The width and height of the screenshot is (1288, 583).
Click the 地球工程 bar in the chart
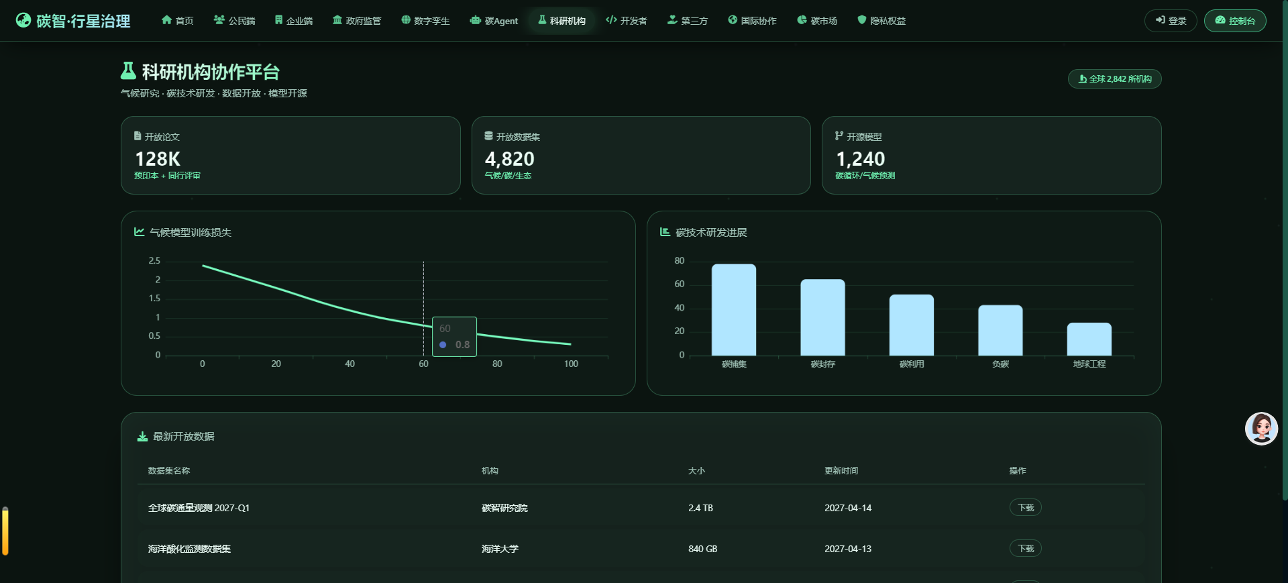1089,339
